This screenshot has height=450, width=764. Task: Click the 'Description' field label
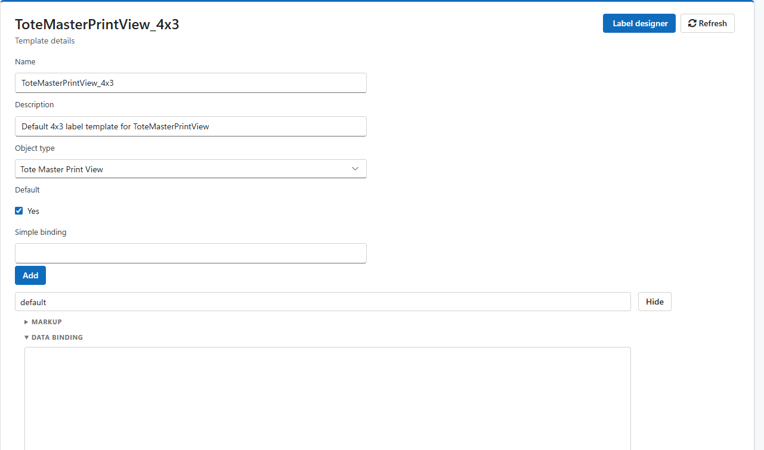point(35,105)
